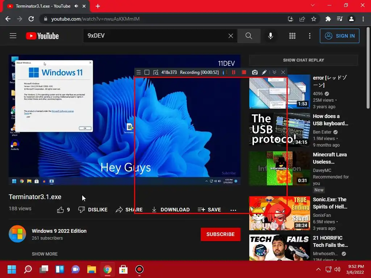
Task: Mute the Terminator3.1.exe tab audio
Action: tap(76, 6)
